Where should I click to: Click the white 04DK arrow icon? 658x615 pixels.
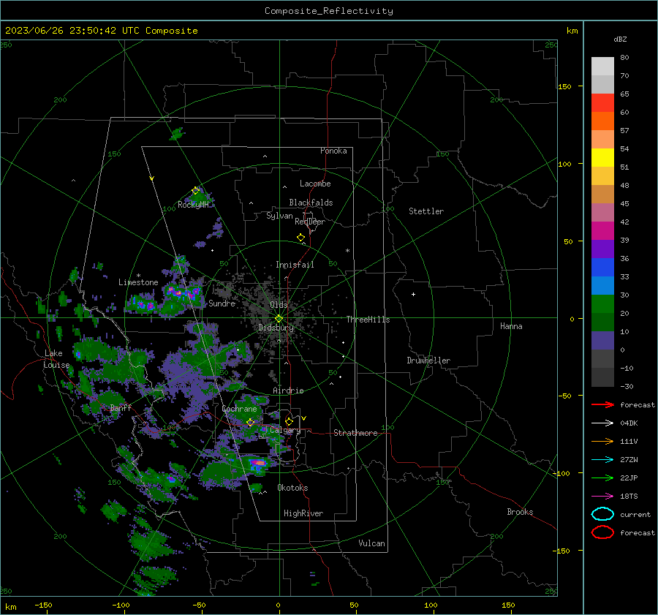602,423
